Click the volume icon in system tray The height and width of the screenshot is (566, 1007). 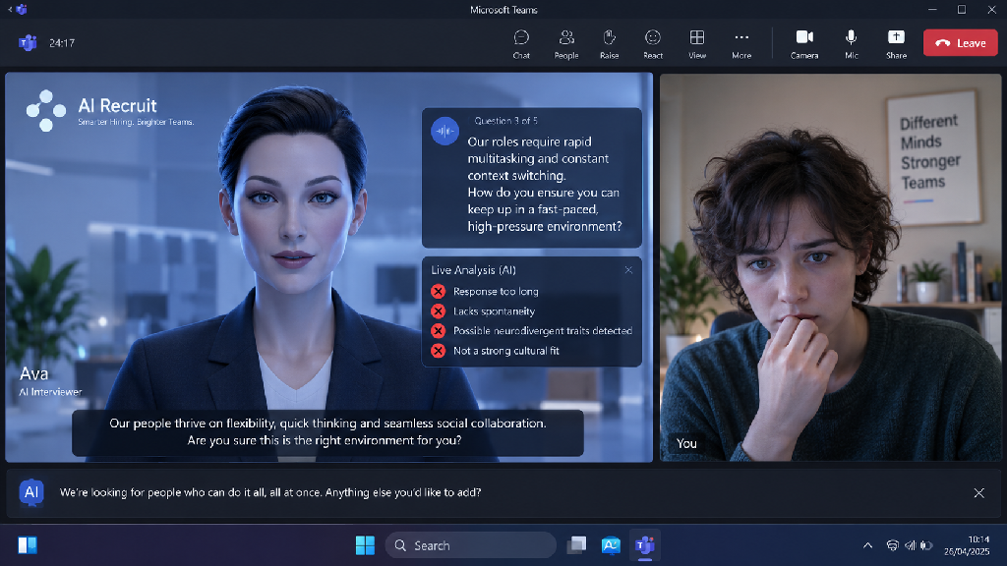[910, 545]
